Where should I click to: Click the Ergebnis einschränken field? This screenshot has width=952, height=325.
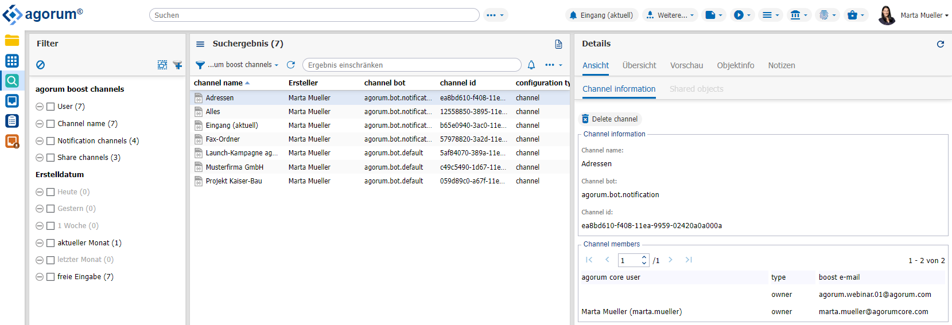[x=411, y=65]
